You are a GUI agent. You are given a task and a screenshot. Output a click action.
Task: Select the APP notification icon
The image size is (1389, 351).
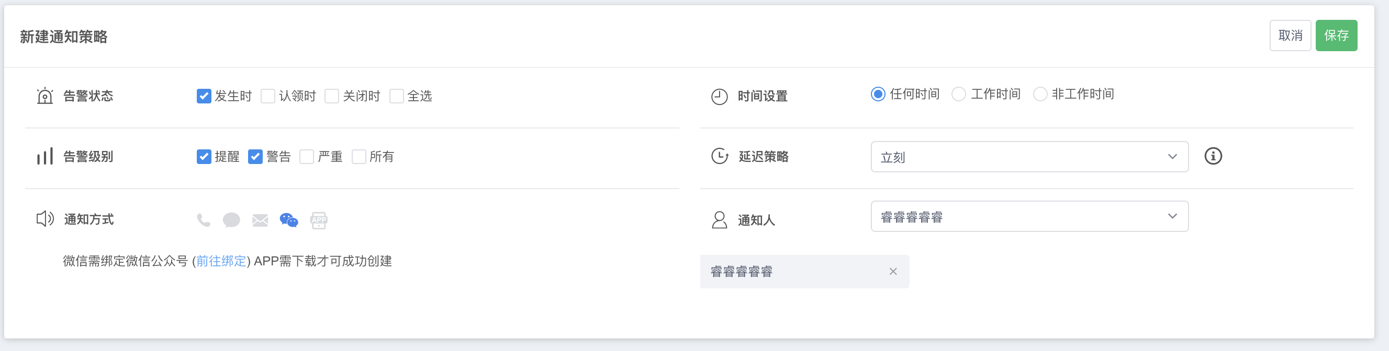coord(318,220)
